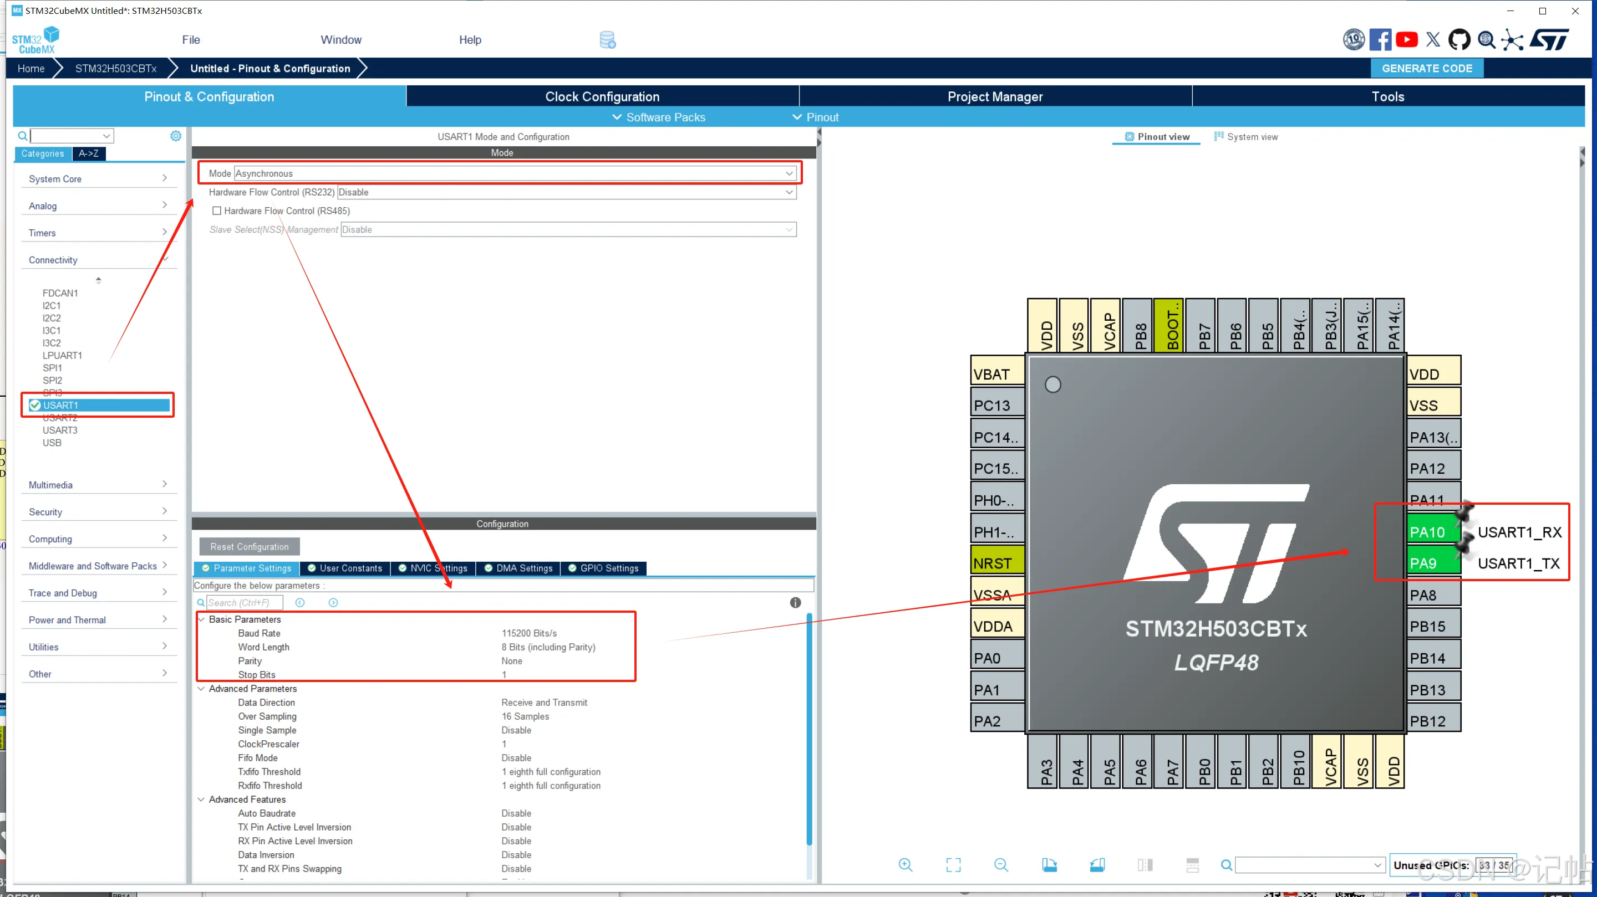Click the category search magnifier icon
The image size is (1597, 897).
tap(22, 136)
